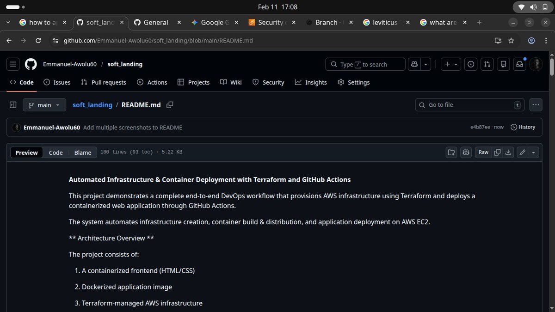Go back in browser history

(x=9, y=41)
